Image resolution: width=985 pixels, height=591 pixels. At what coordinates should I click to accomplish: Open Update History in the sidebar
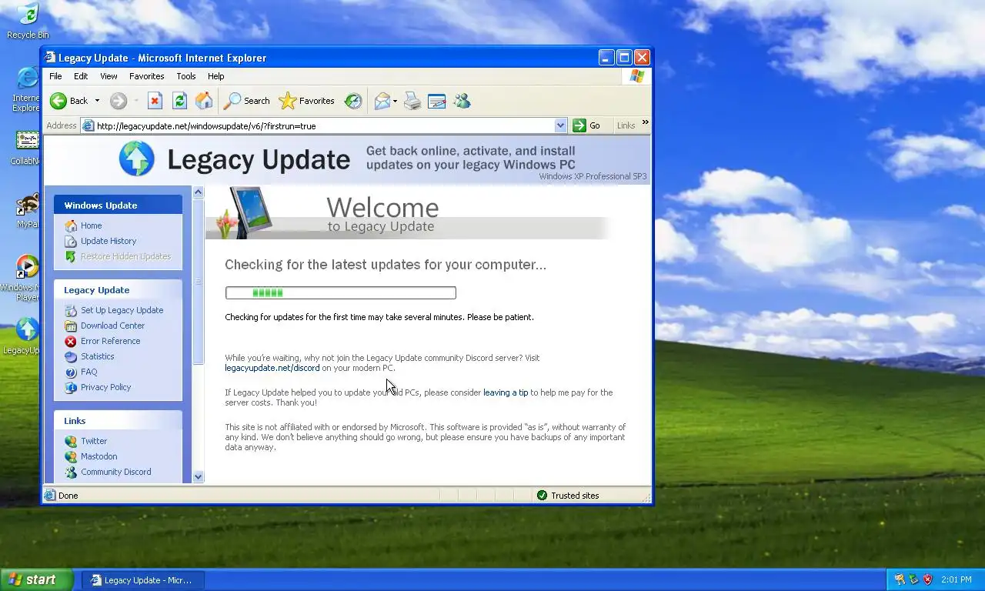pyautogui.click(x=109, y=241)
